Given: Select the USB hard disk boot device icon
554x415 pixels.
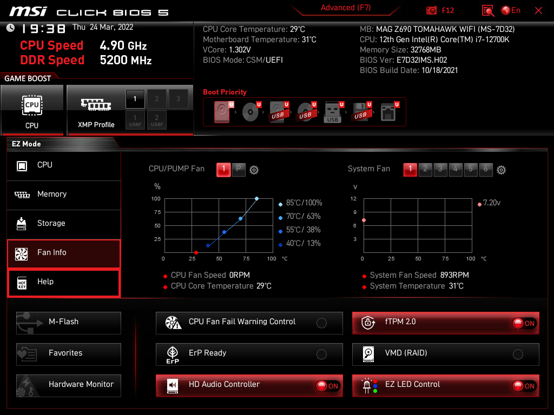Looking at the screenshot, I should [x=279, y=111].
